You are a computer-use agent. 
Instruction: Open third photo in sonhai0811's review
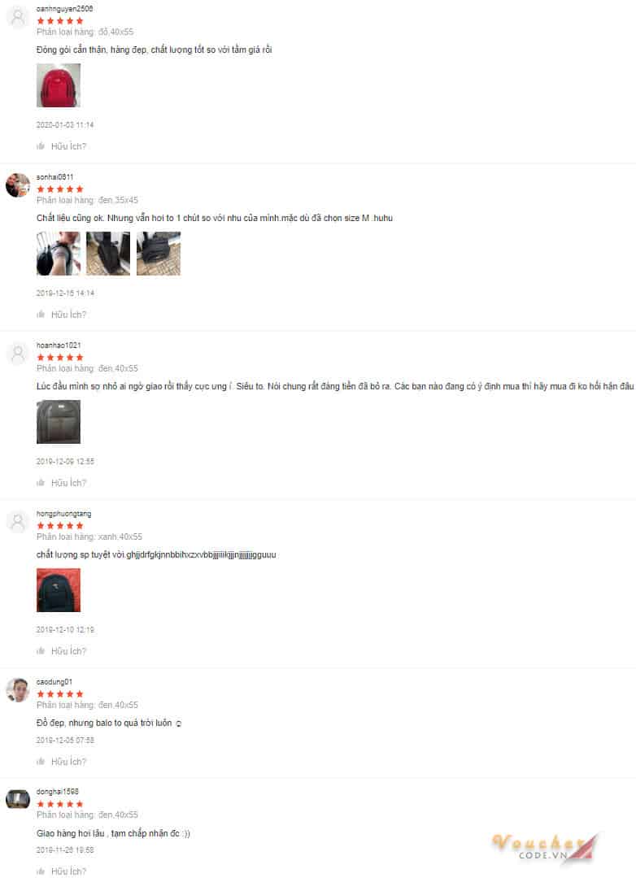pos(158,253)
